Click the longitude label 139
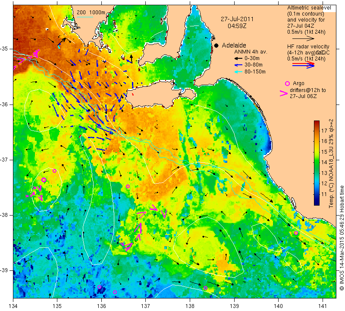 tap(234, 306)
